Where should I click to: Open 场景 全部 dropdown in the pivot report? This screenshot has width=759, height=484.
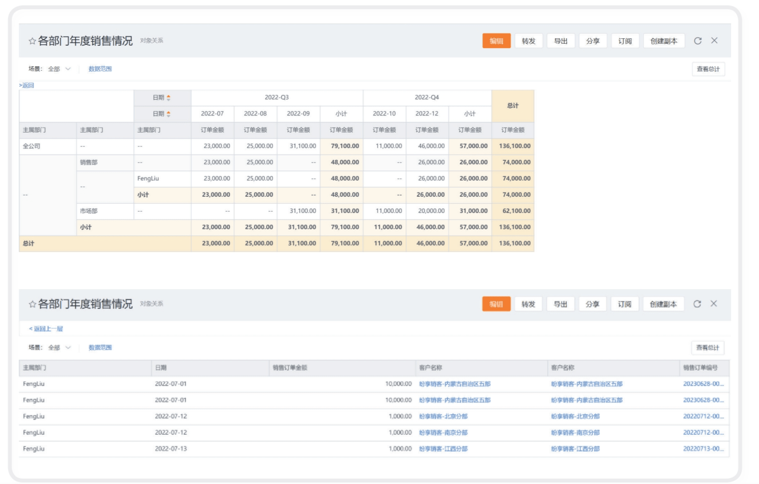[60, 69]
